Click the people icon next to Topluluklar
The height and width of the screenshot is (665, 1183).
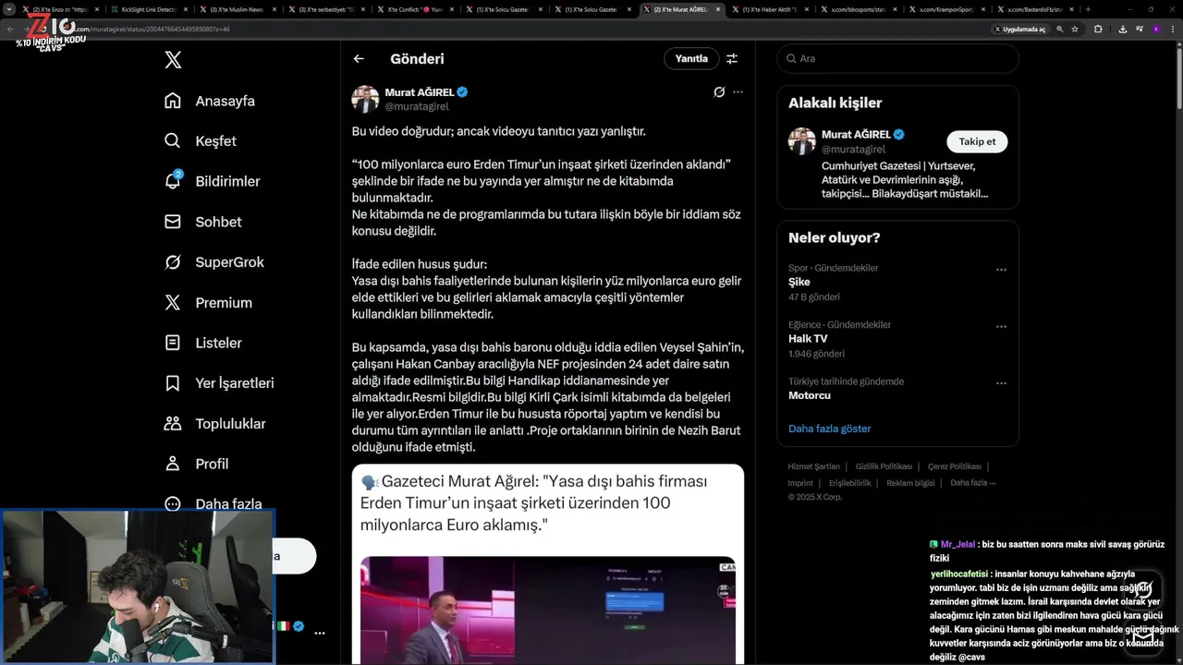pyautogui.click(x=173, y=424)
